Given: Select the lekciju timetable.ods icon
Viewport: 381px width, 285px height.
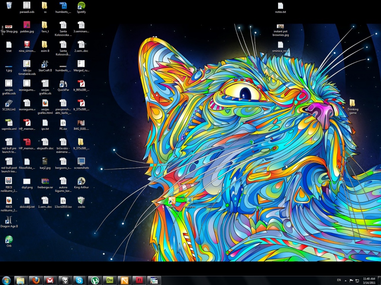Looking at the screenshot, I should [x=27, y=64].
